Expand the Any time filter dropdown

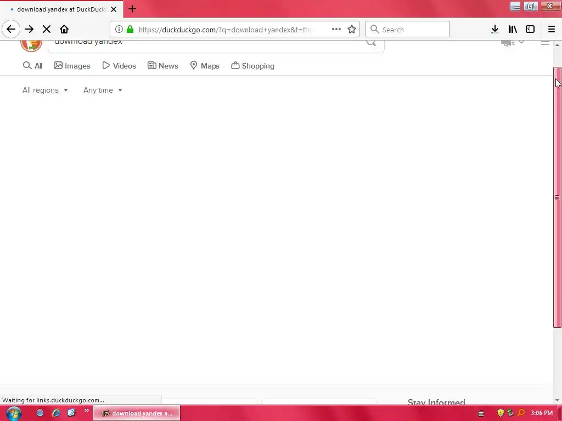coord(103,90)
